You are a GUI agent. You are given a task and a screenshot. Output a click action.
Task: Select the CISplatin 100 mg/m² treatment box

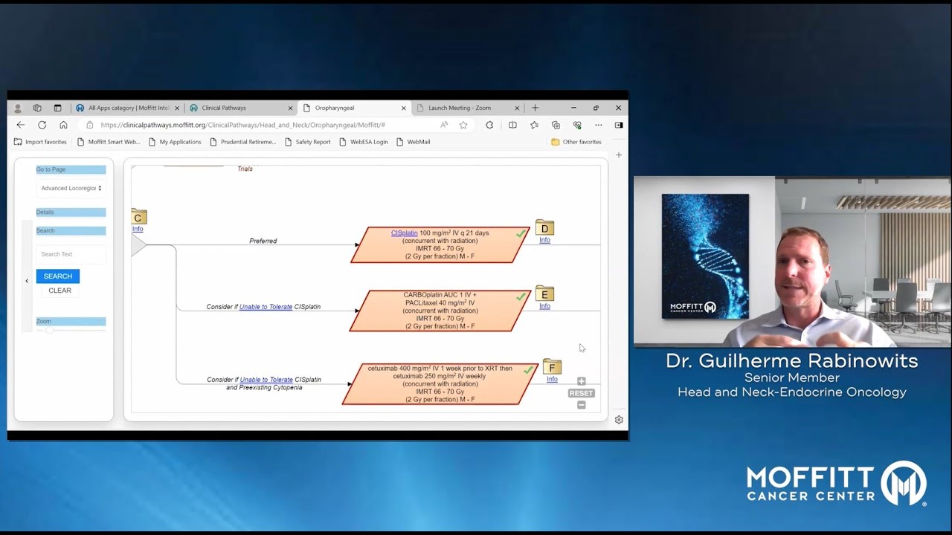click(440, 244)
